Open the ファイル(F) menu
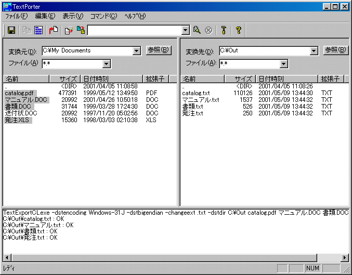This screenshot has width=352, height=275. [16, 16]
